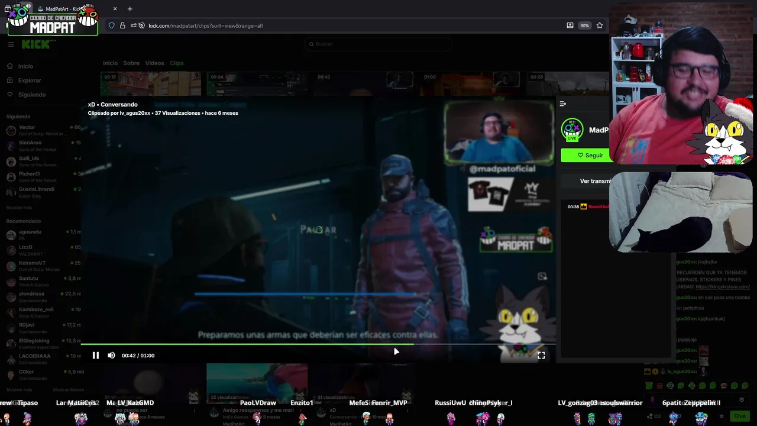Open the tab audio speaker indicator
757x426 pixels.
28,6
